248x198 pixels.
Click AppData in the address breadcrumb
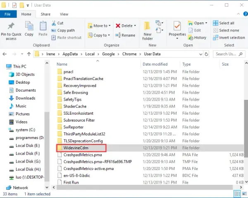click(x=70, y=54)
